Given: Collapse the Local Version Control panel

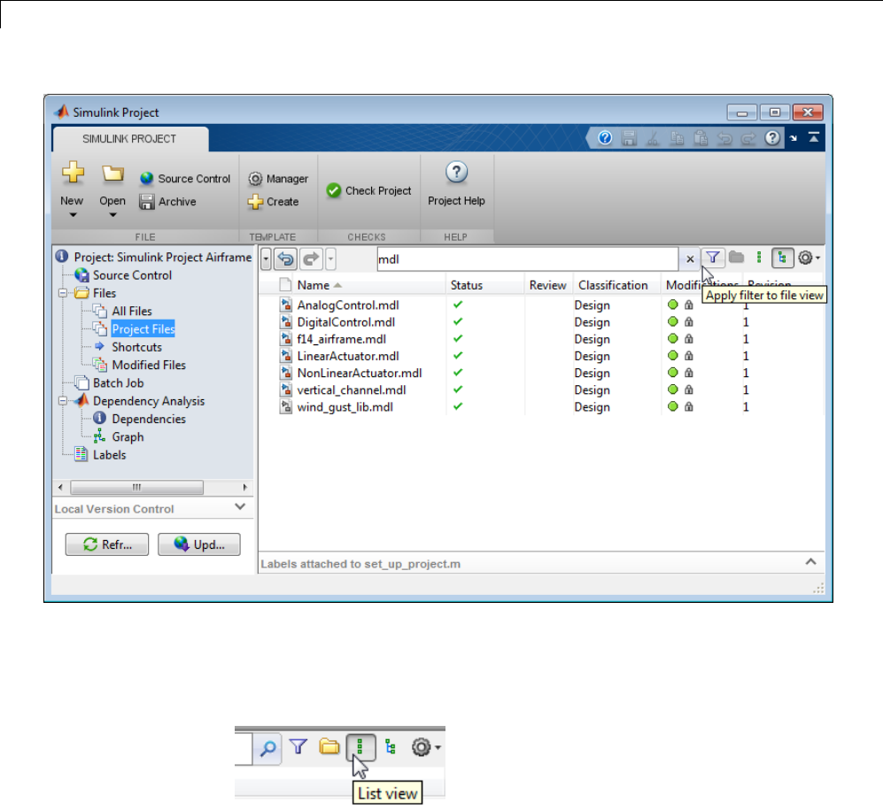Looking at the screenshot, I should click(x=240, y=506).
